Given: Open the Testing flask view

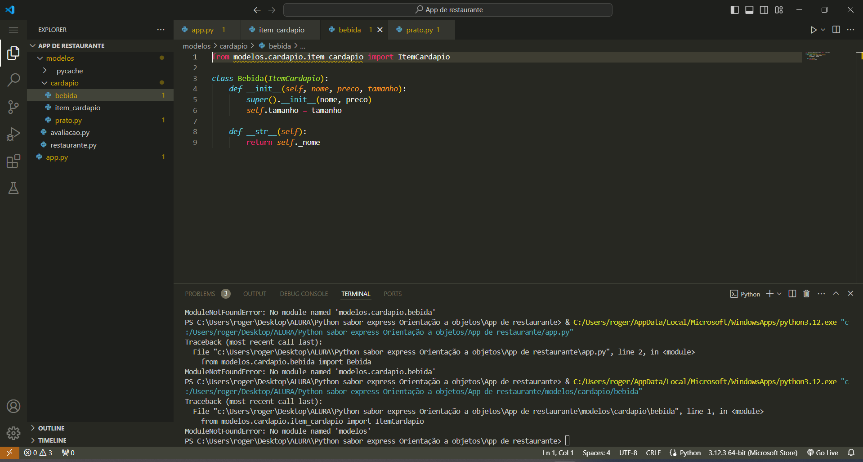Looking at the screenshot, I should click(13, 188).
